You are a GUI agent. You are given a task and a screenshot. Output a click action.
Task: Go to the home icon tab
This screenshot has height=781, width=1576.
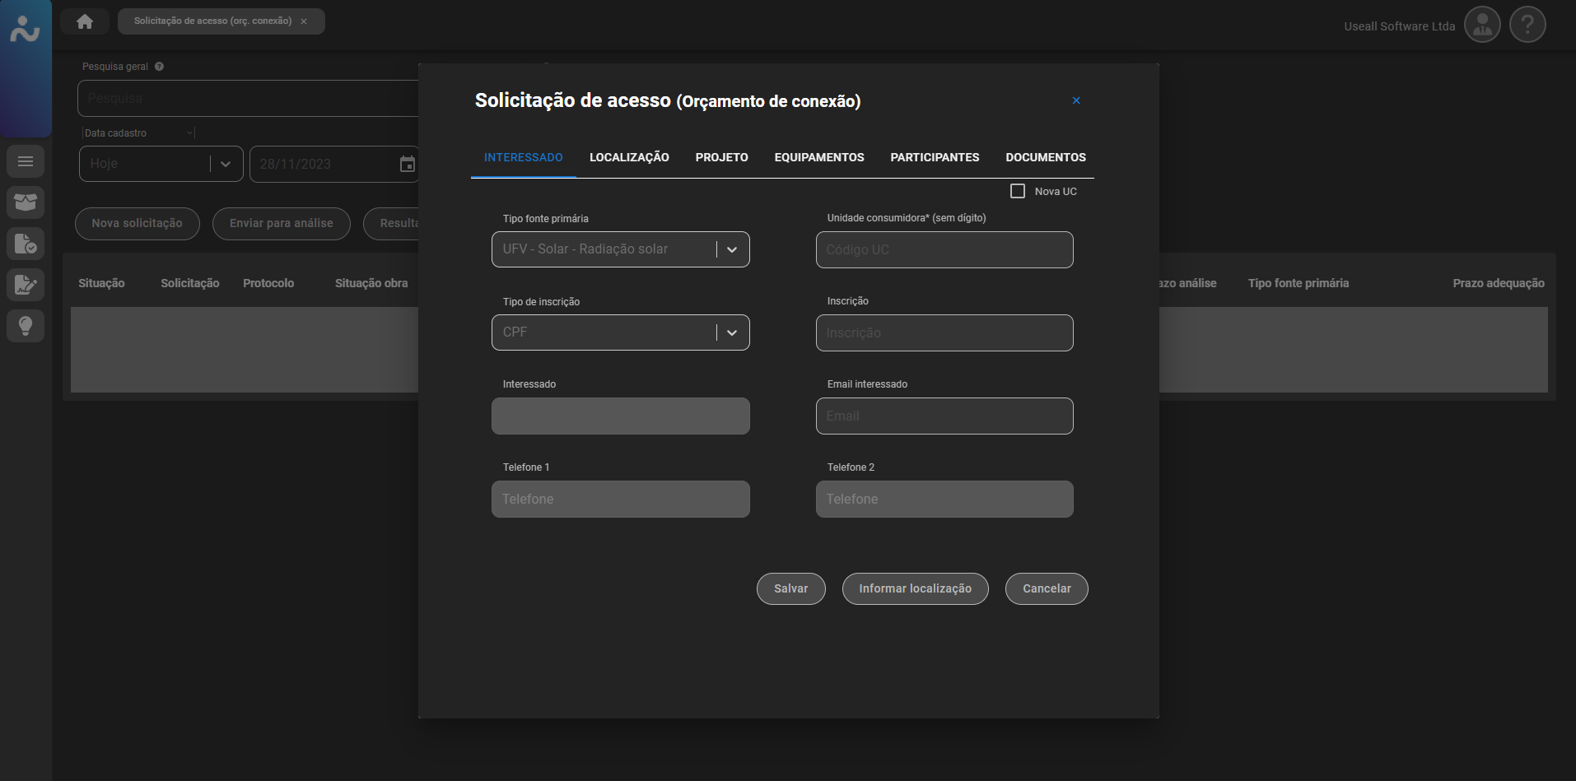click(x=85, y=21)
